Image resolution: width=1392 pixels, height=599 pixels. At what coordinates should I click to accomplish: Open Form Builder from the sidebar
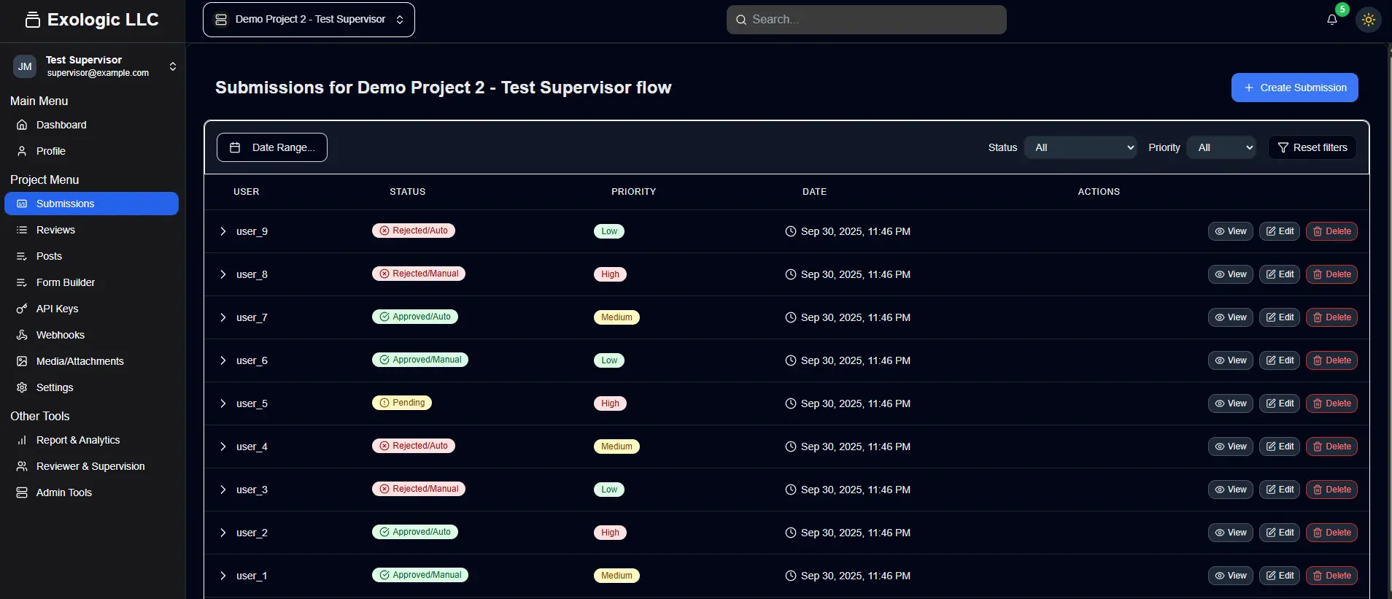pos(66,282)
